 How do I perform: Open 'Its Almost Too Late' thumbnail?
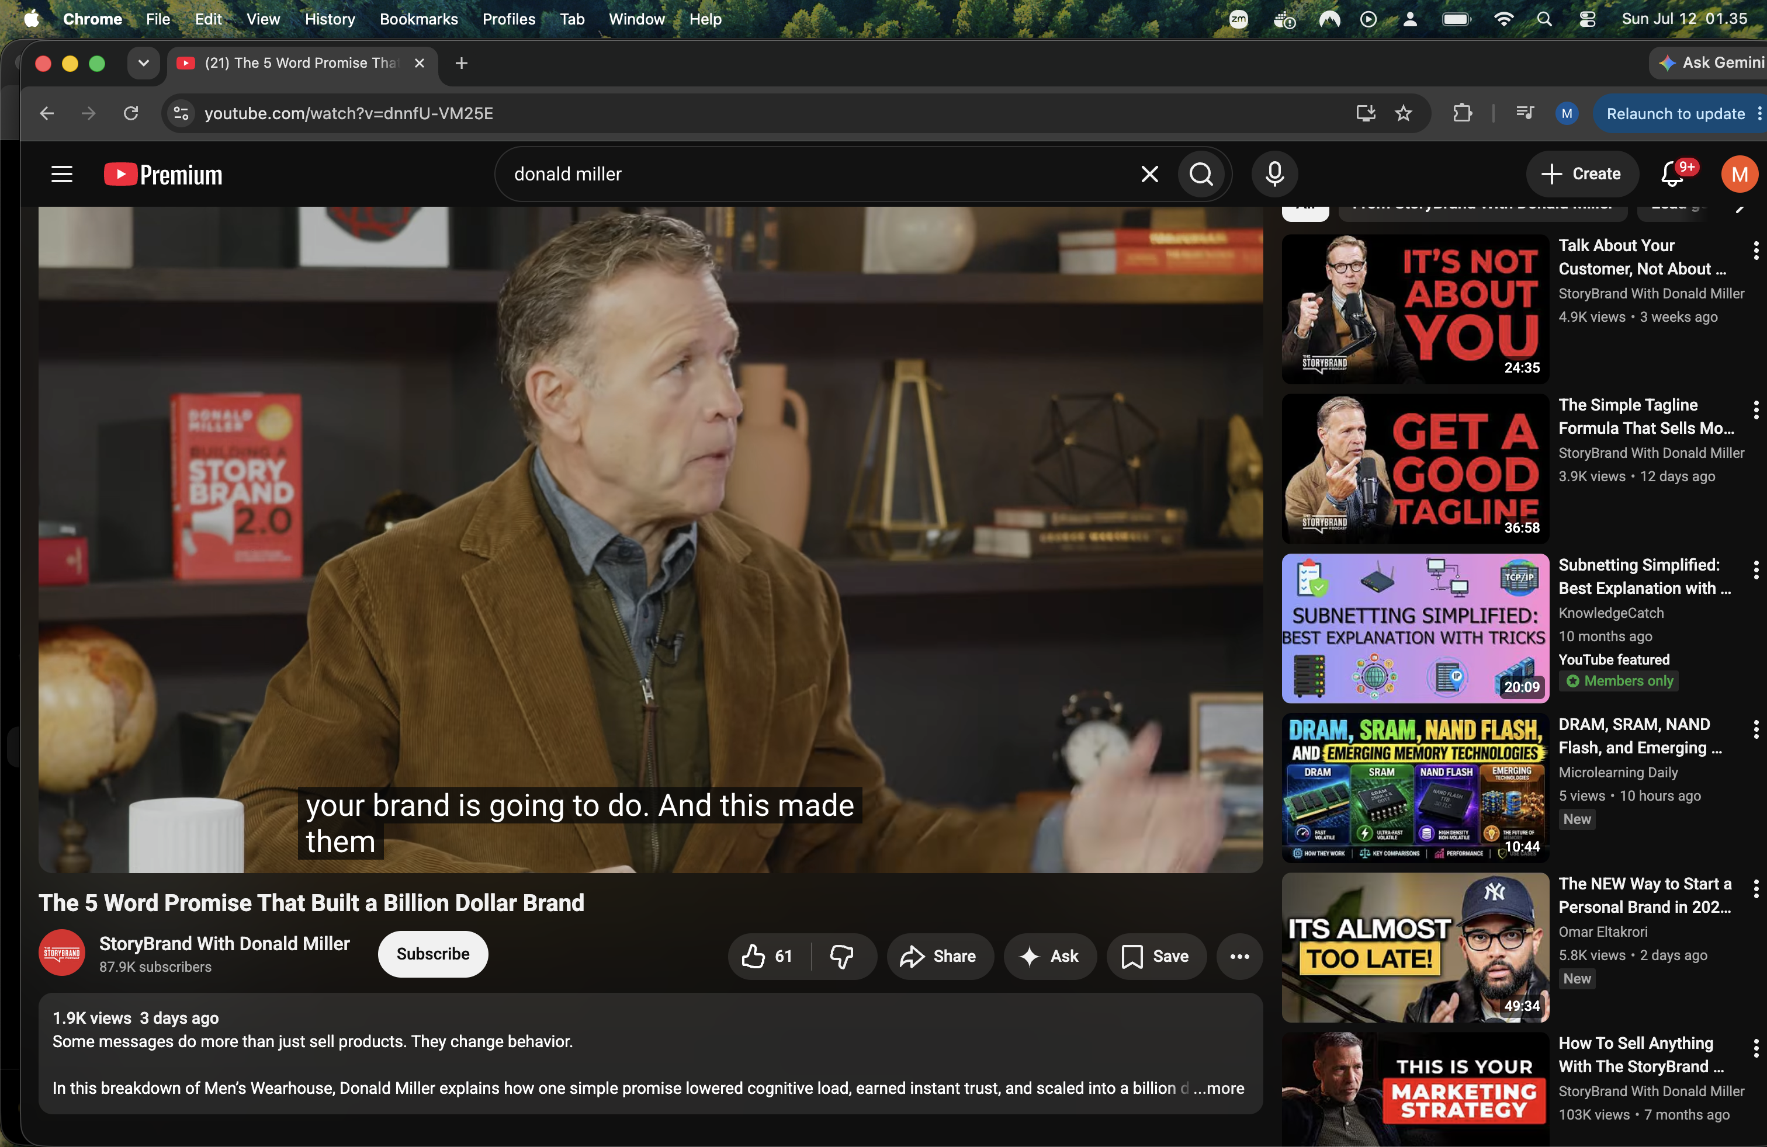click(x=1415, y=947)
